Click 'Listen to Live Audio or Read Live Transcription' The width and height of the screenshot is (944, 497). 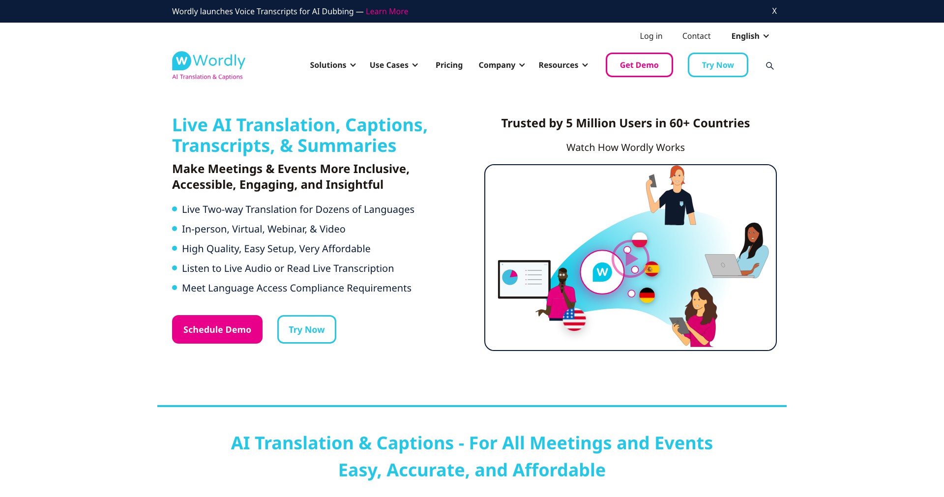click(288, 268)
